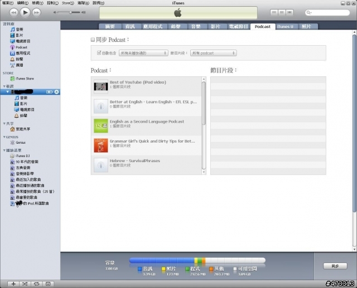Open the 古典音樂 smart playlist
This screenshot has width=357, height=288.
tap(20, 168)
